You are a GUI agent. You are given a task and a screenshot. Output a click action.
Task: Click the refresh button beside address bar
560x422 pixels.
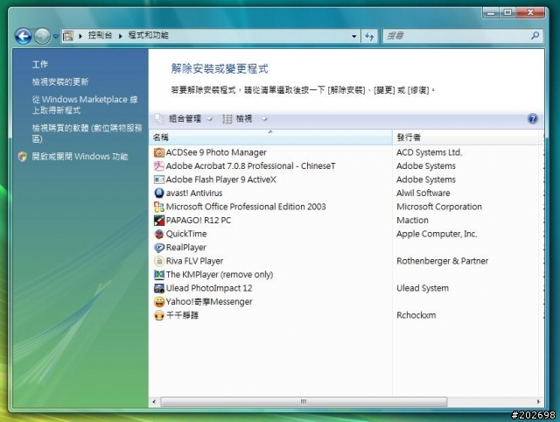coord(369,36)
